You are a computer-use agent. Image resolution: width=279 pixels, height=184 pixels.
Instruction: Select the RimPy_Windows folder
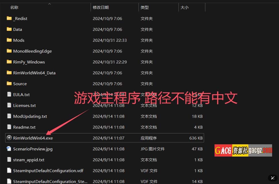[29, 62]
